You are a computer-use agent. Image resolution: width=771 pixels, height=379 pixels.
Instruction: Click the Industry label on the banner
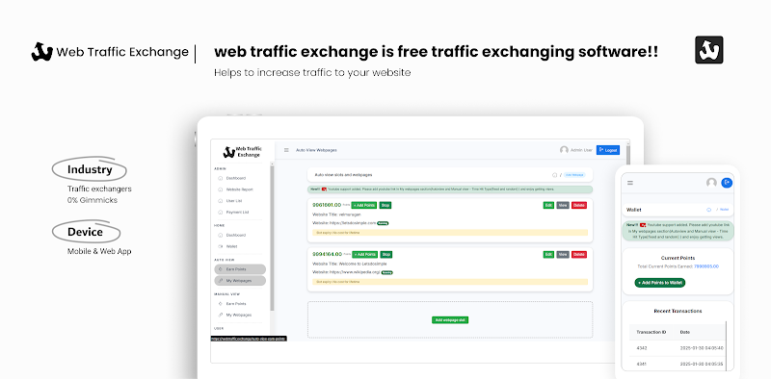[x=90, y=170]
